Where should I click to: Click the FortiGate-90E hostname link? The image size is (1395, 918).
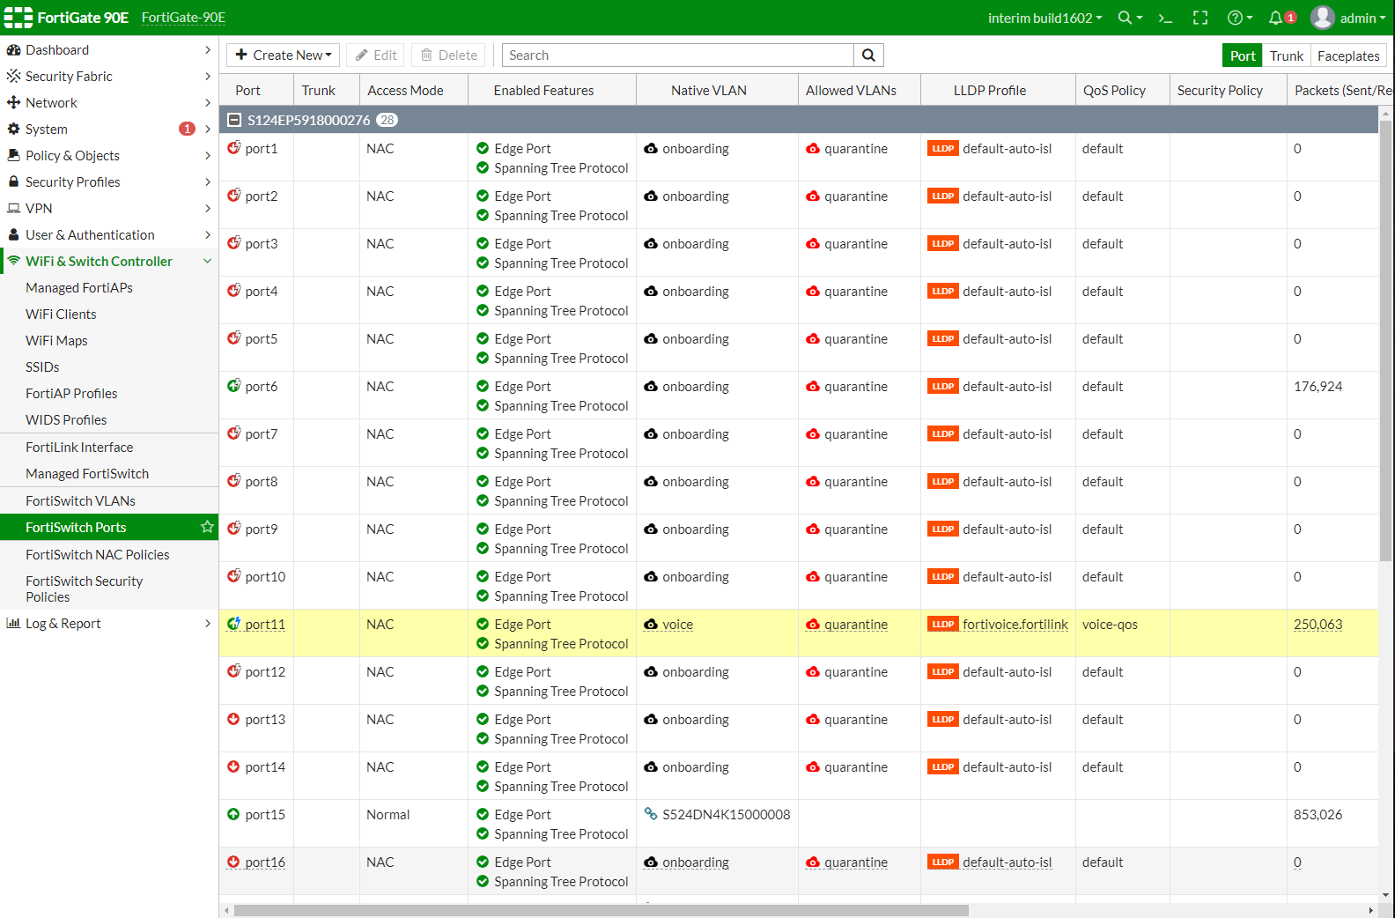(x=183, y=18)
